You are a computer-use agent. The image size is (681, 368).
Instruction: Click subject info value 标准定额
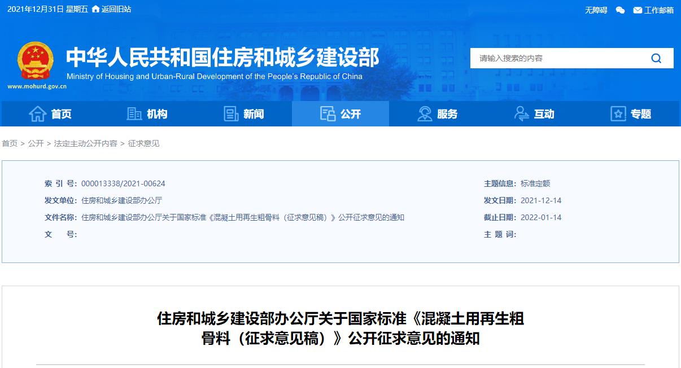(535, 183)
